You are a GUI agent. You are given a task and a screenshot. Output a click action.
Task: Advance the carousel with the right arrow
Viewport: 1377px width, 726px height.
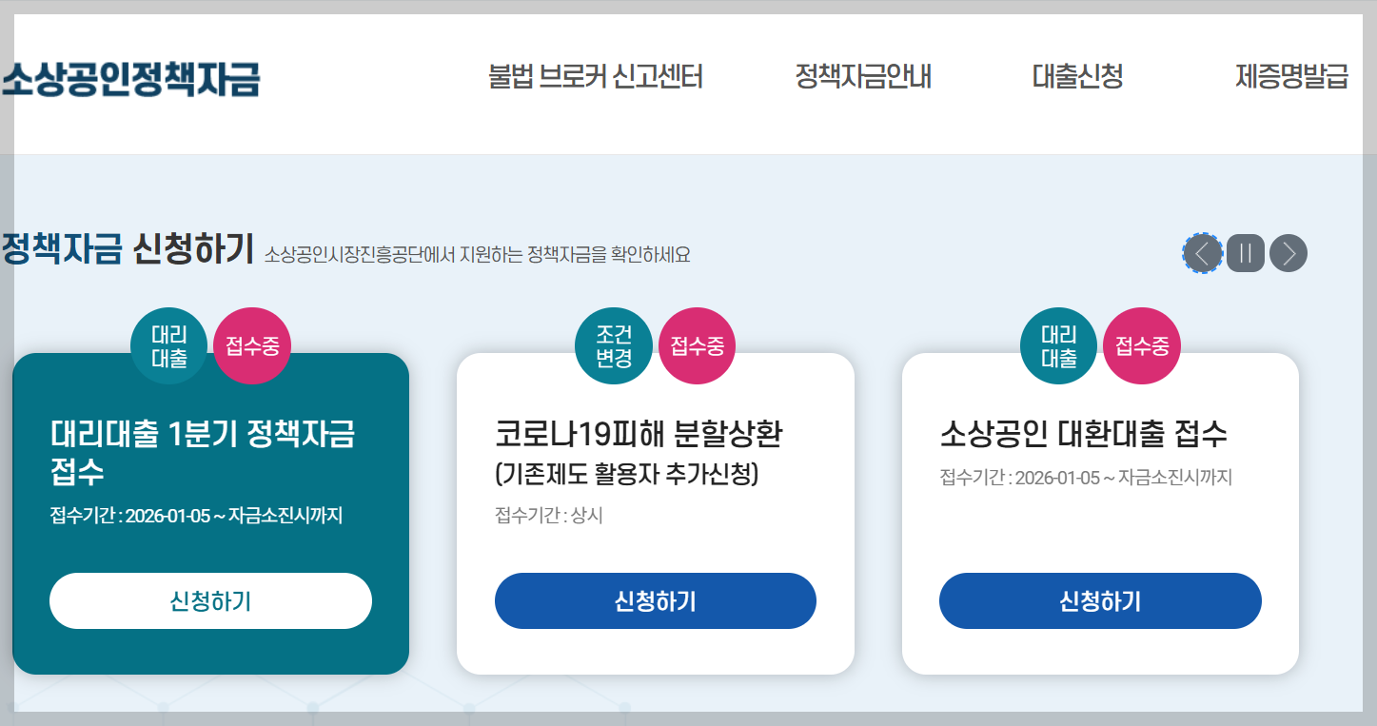(1288, 253)
